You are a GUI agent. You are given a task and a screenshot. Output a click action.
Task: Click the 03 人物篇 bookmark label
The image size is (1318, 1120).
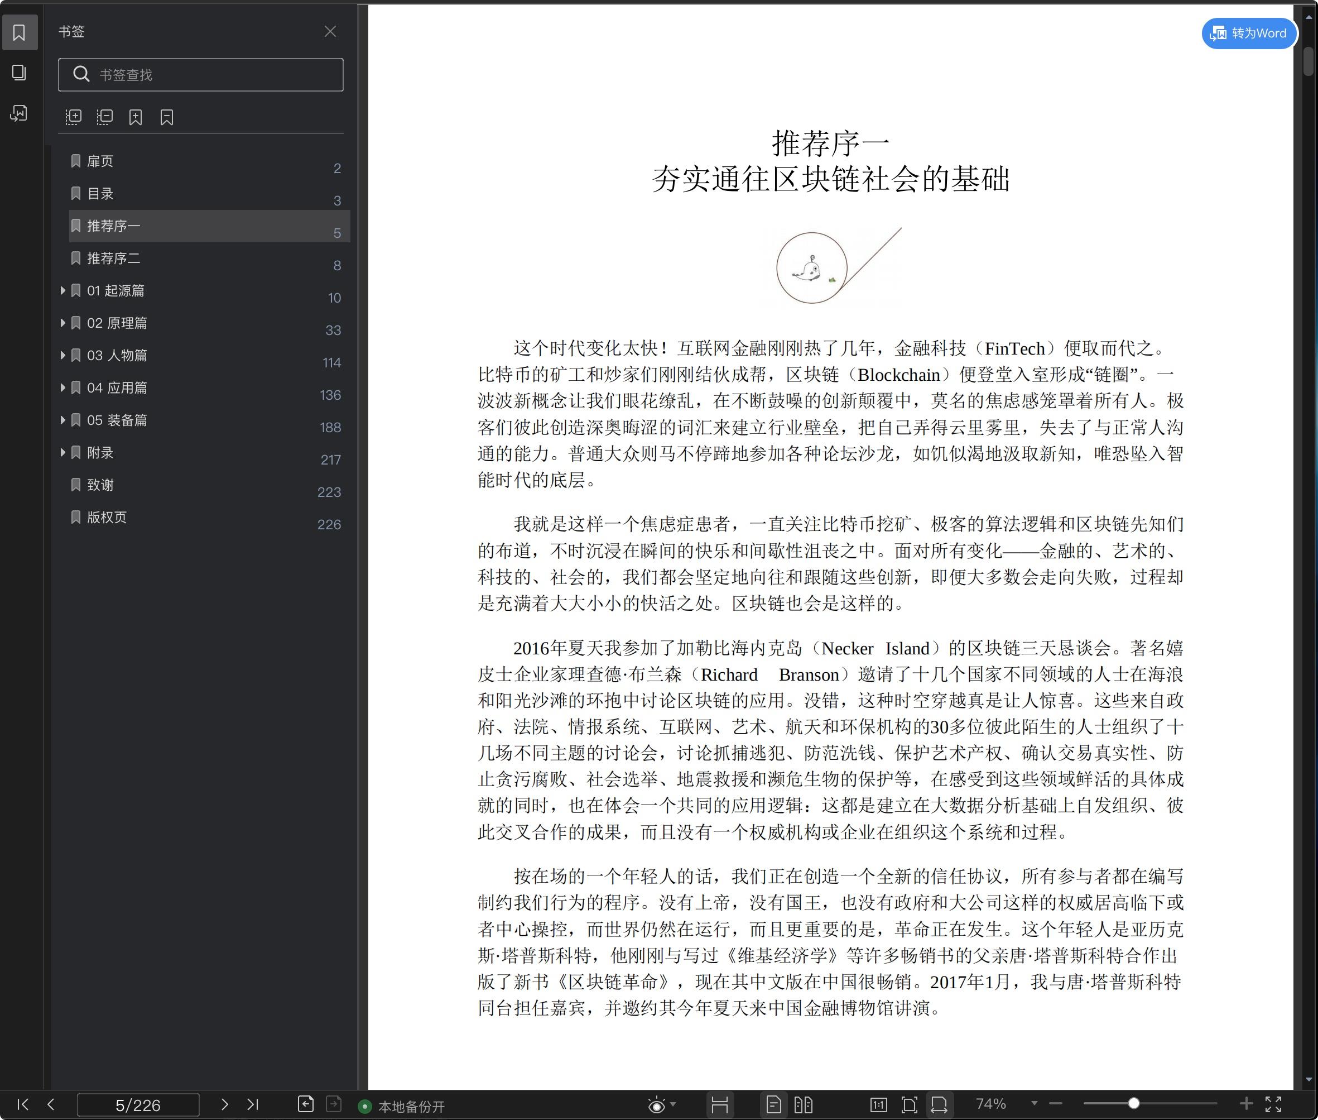click(x=117, y=356)
